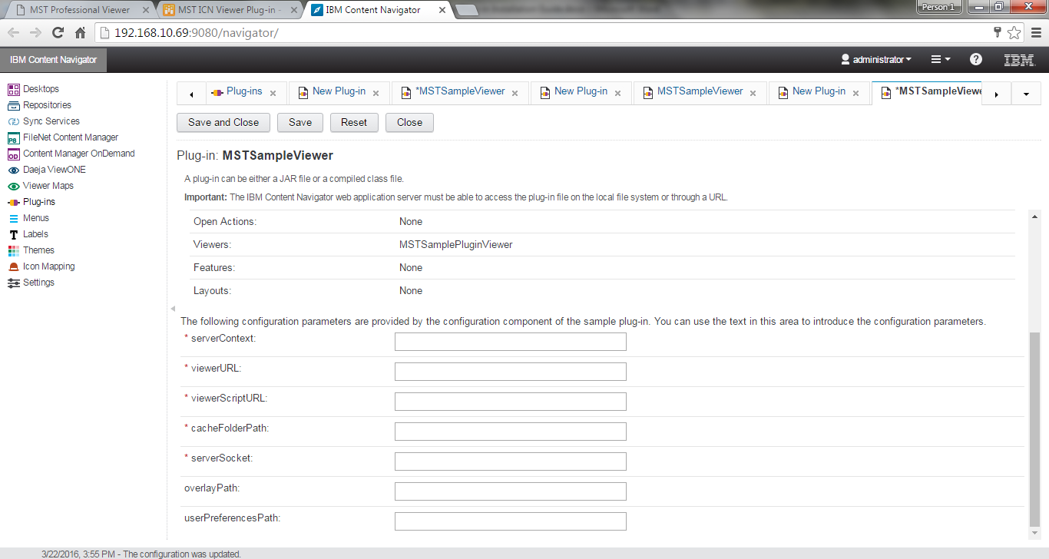Bookmark this page with the star icon
The image size is (1049, 559).
coord(1014,33)
